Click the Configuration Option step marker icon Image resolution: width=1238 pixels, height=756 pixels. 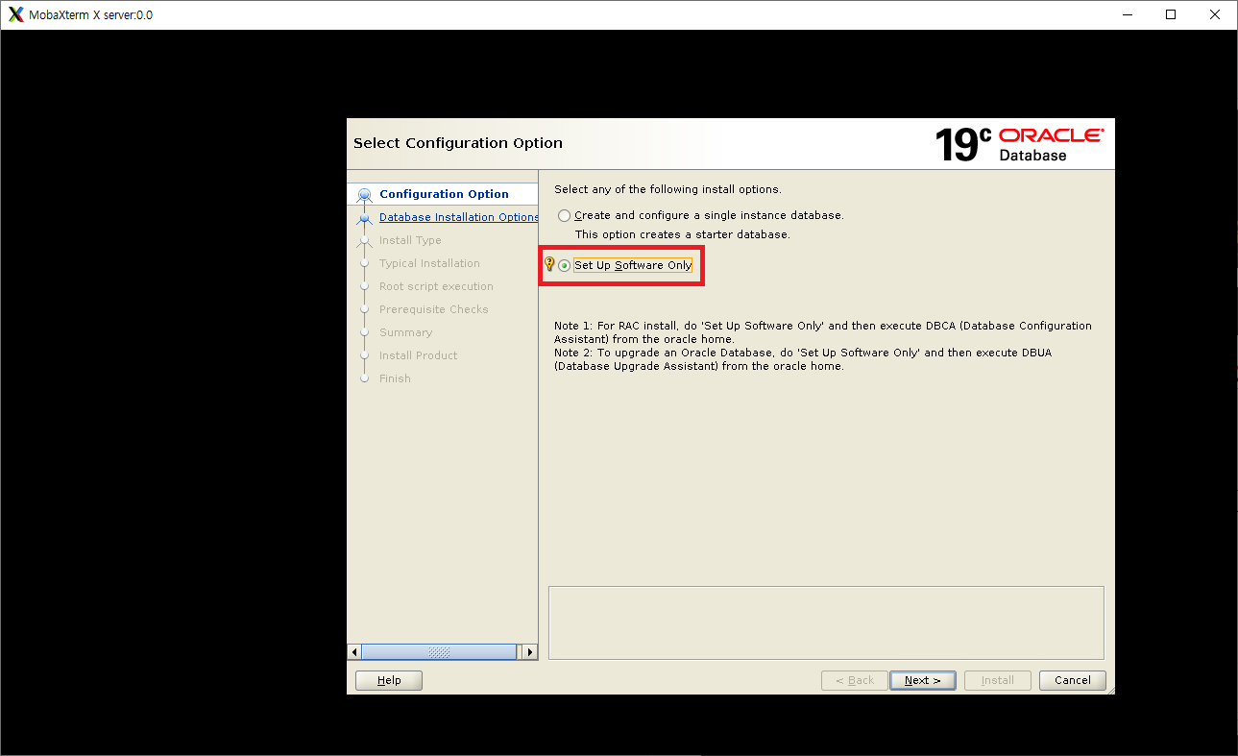pos(364,195)
